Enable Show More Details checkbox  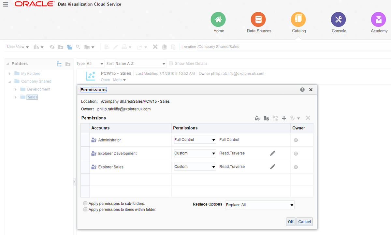click(171, 64)
